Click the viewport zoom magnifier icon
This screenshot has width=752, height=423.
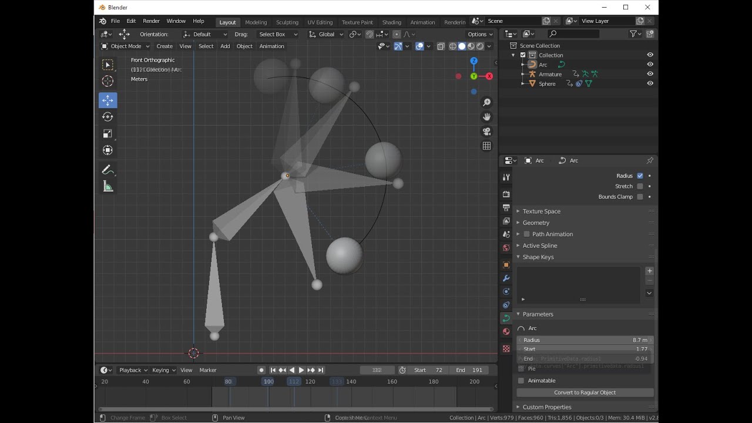[x=486, y=102]
